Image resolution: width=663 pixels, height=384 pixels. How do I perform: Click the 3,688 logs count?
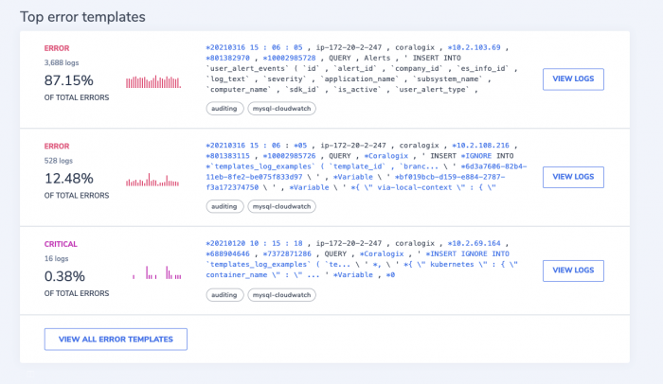coord(62,63)
